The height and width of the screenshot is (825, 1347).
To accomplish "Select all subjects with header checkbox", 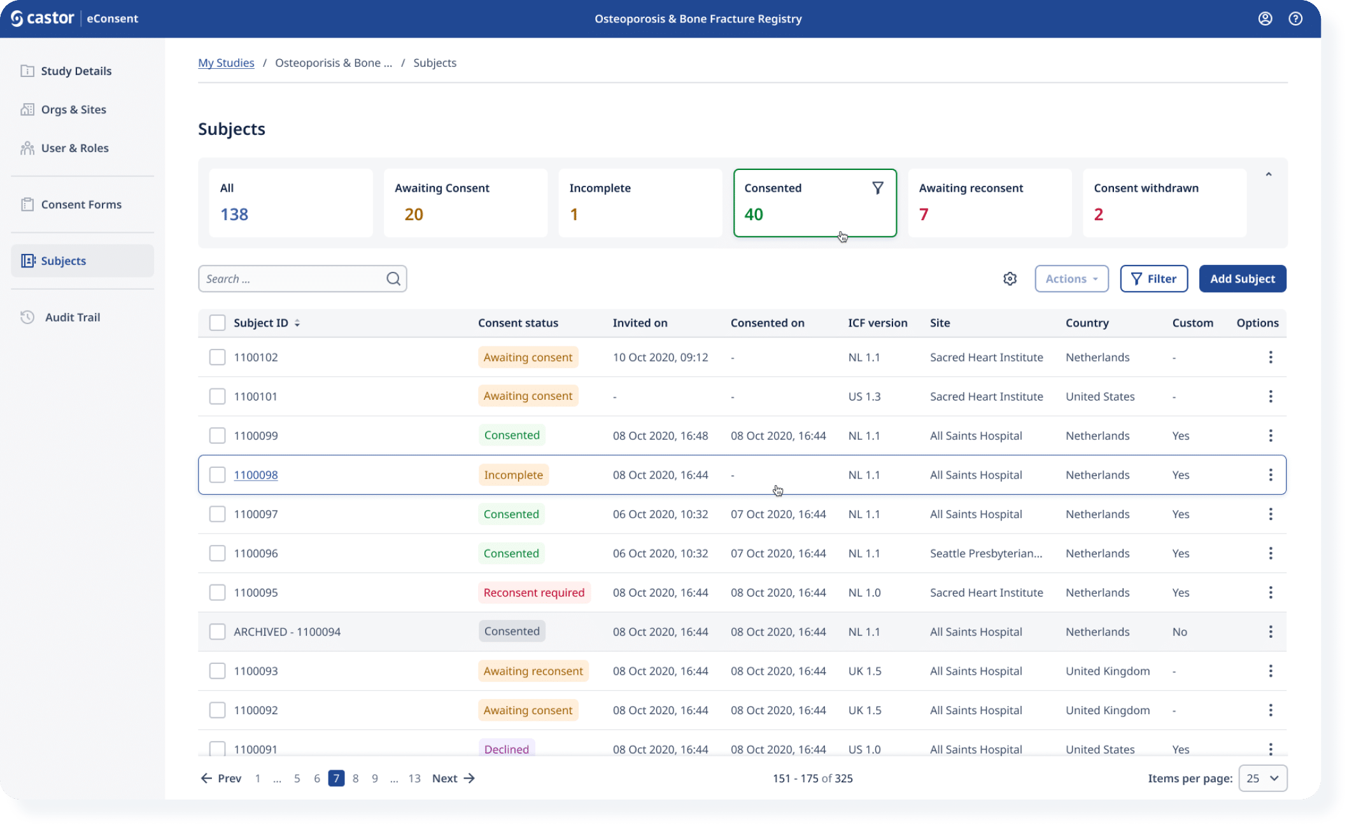I will [x=217, y=323].
